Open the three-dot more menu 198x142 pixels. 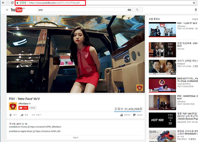coord(36,115)
